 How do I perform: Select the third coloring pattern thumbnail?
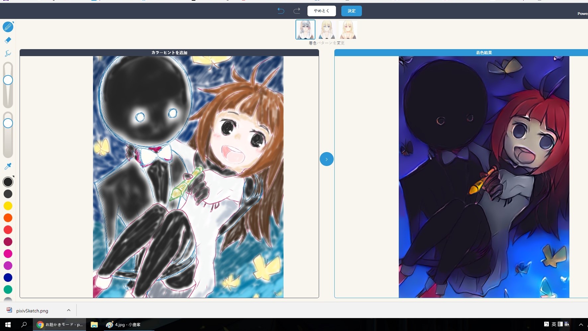348,29
